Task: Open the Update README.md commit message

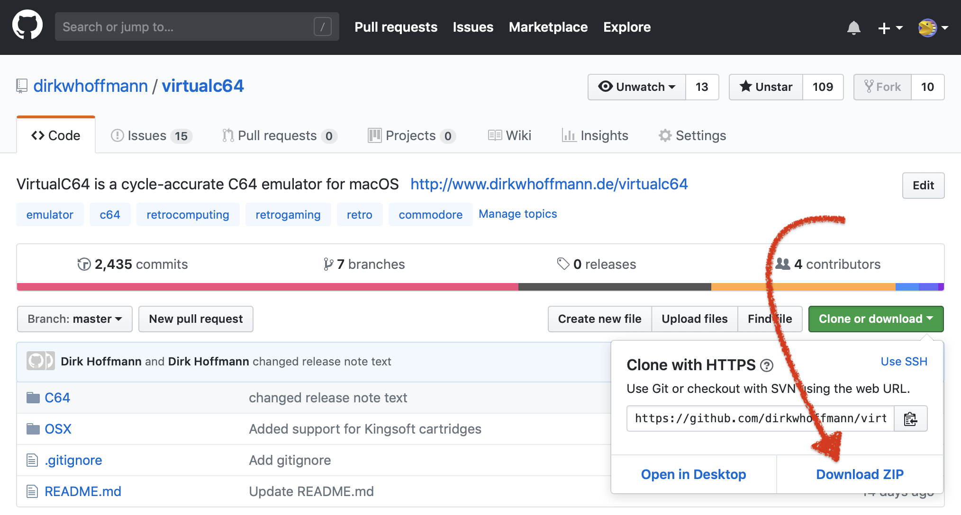Action: [311, 491]
